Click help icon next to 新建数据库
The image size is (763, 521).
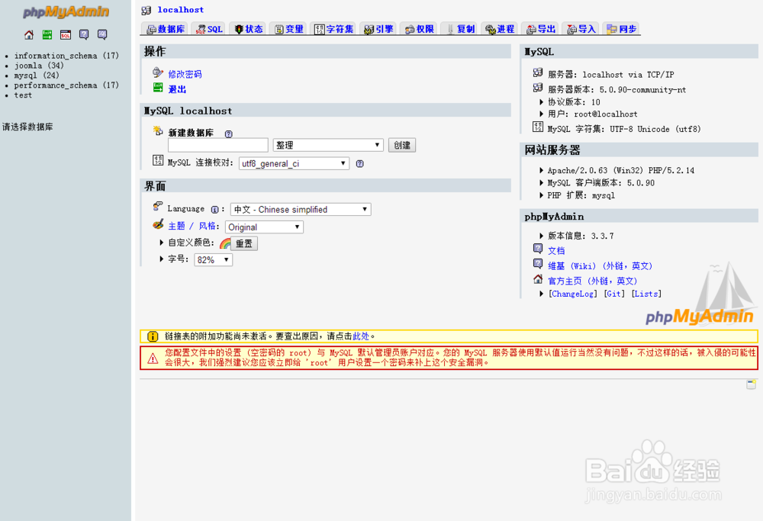pyautogui.click(x=229, y=133)
